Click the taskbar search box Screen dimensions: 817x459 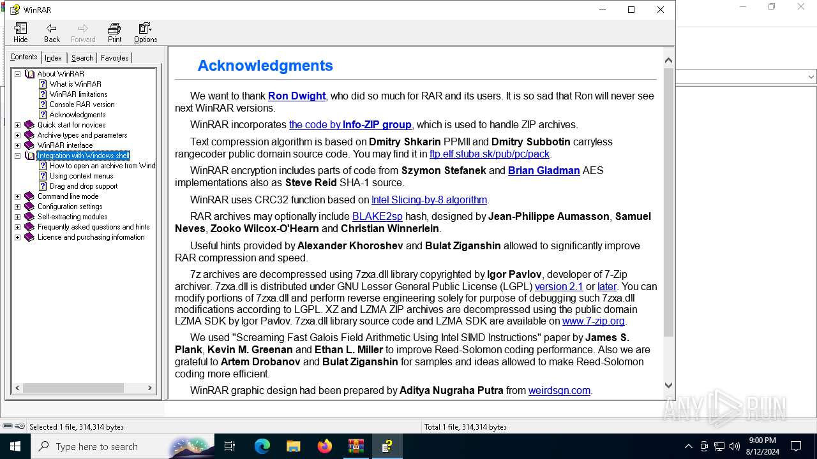[x=123, y=446]
